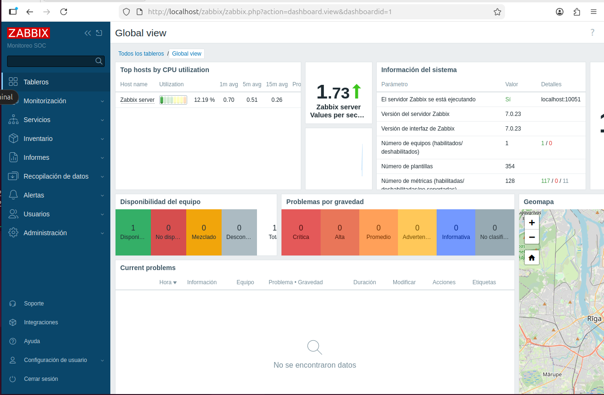Viewport: 604px width, 395px height.
Task: Click the Zabbix logo
Action: click(x=28, y=33)
